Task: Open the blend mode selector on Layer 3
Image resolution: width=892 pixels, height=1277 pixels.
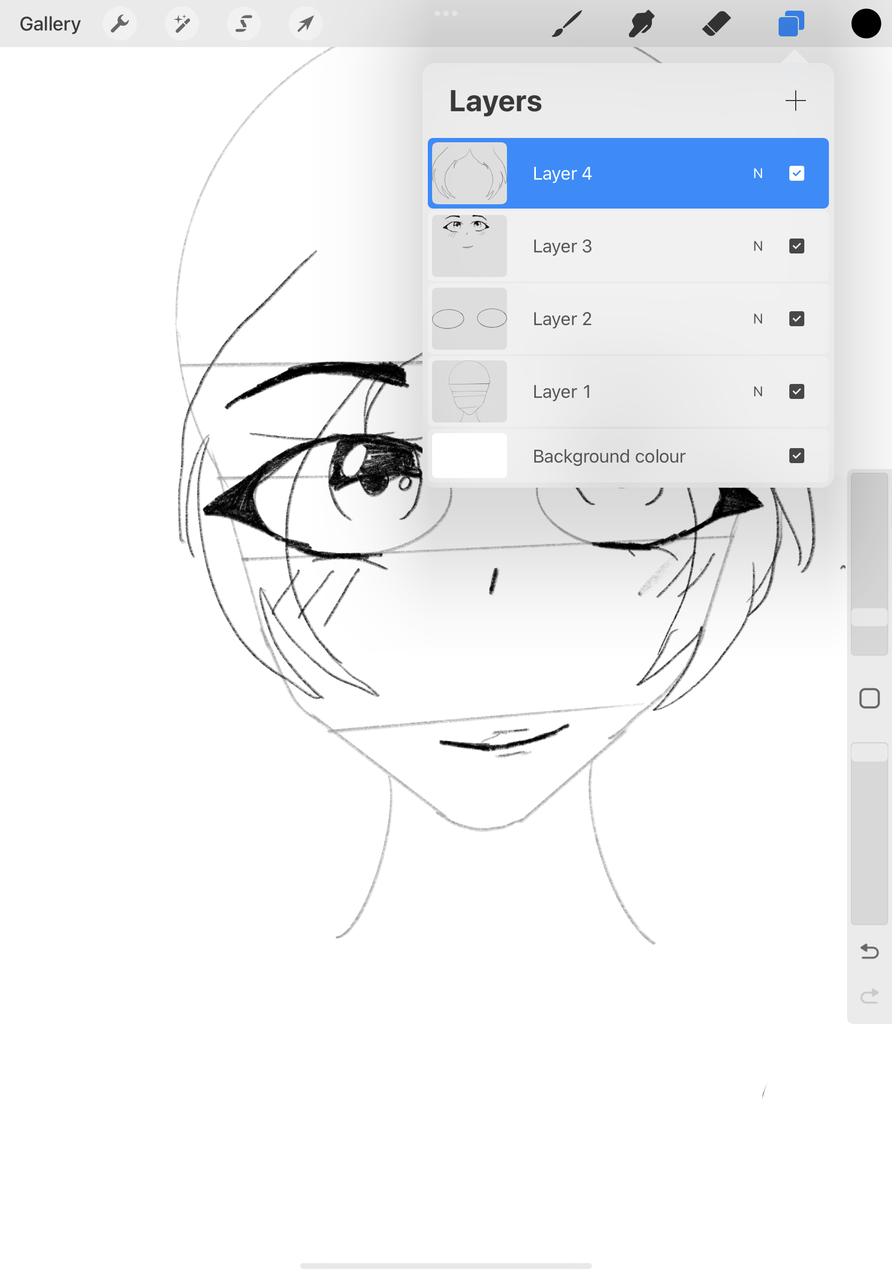Action: pyautogui.click(x=758, y=246)
